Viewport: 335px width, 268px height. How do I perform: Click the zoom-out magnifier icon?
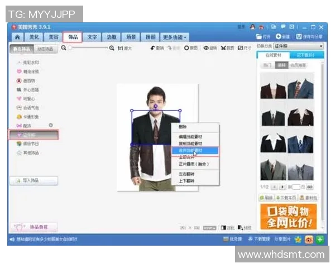(64, 49)
